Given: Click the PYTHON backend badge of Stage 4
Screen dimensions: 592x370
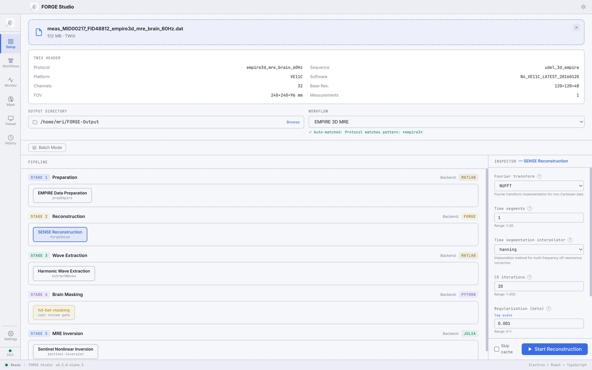Looking at the screenshot, I should point(468,295).
